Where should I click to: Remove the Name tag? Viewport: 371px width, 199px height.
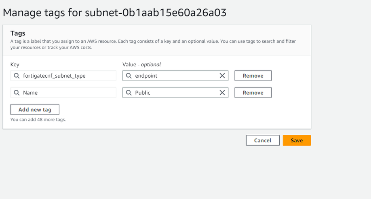(x=253, y=93)
